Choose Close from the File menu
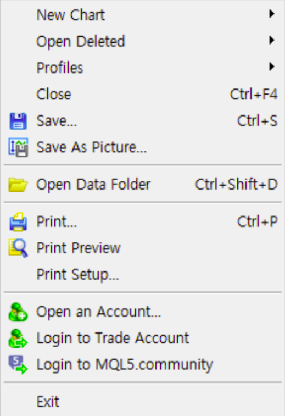The image size is (285, 416). pyautogui.click(x=143, y=94)
